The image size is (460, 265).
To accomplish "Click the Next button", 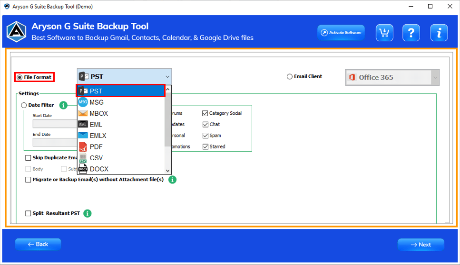I will [421, 245].
